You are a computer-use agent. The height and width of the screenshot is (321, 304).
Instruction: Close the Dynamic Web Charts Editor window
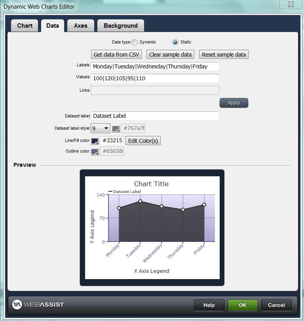tap(291, 4)
